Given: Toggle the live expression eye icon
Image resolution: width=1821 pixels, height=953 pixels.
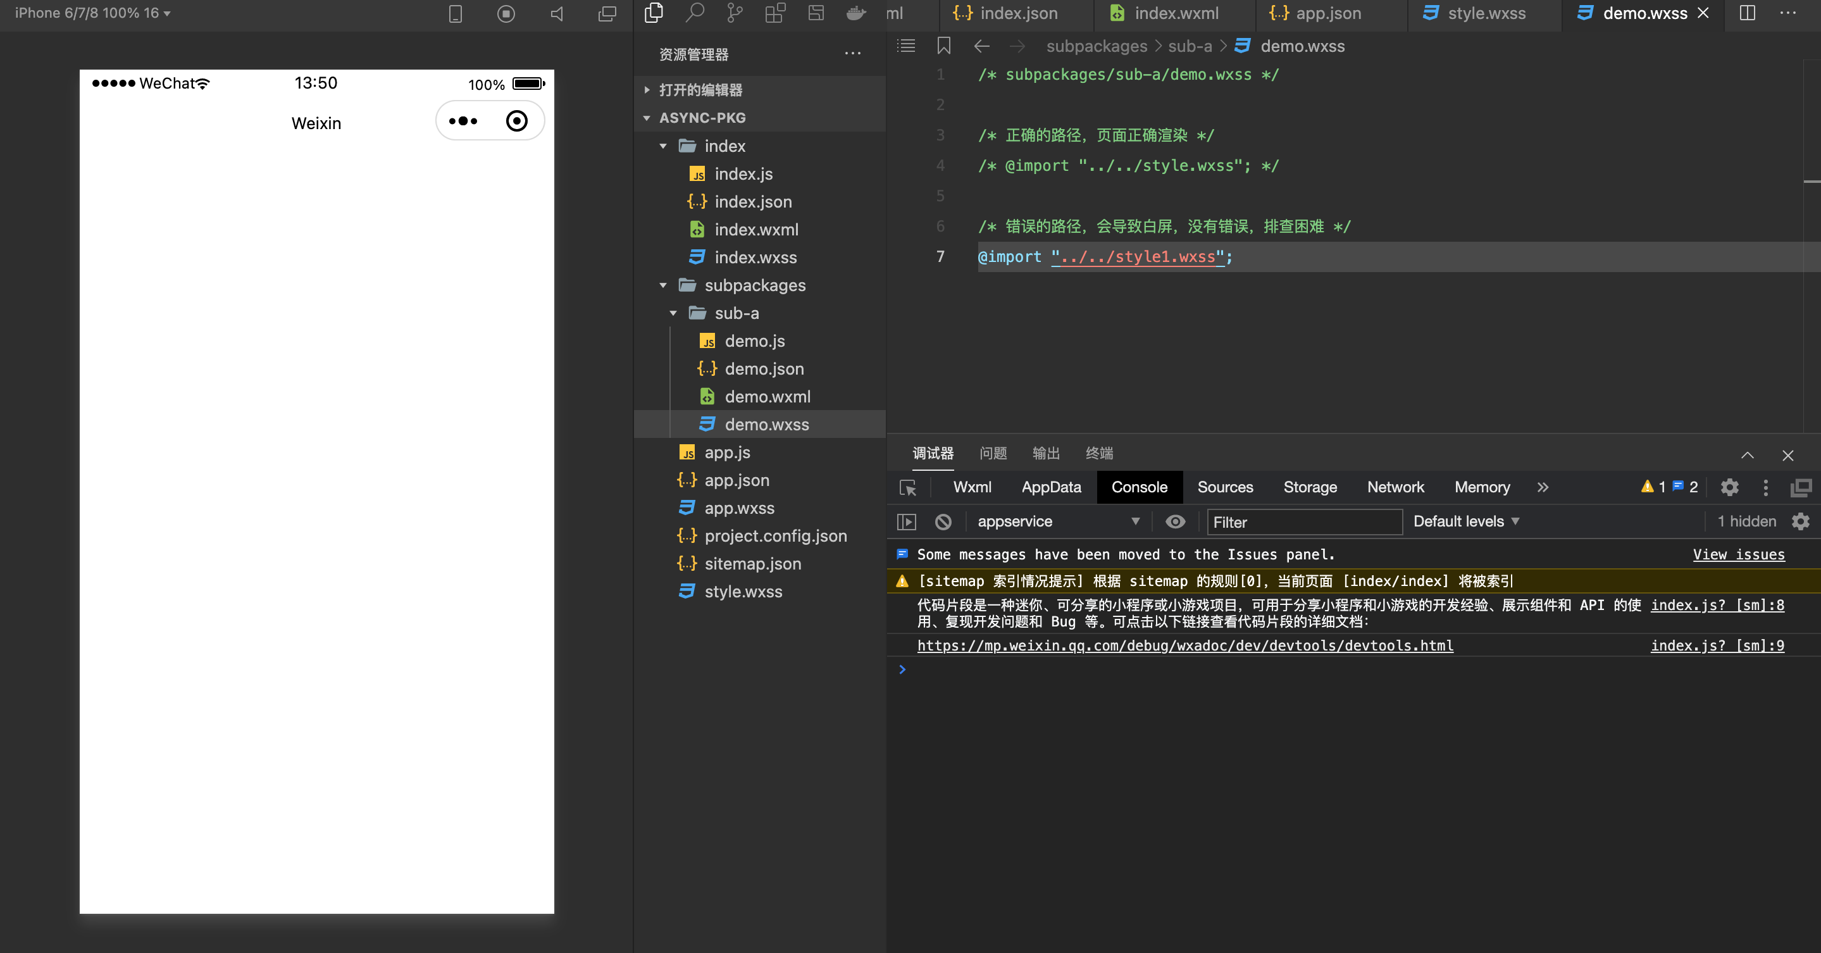Looking at the screenshot, I should 1175,522.
